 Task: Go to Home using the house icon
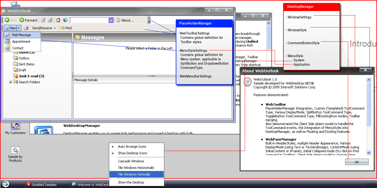pos(58,20)
